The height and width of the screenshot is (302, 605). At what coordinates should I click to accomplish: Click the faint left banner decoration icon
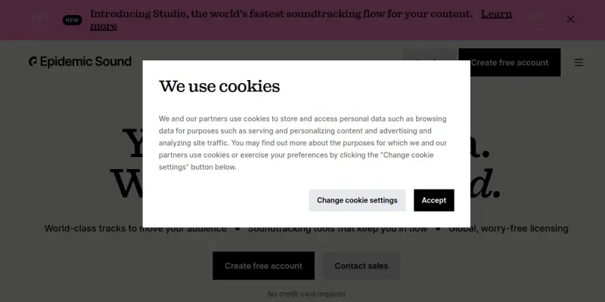[x=40, y=21]
